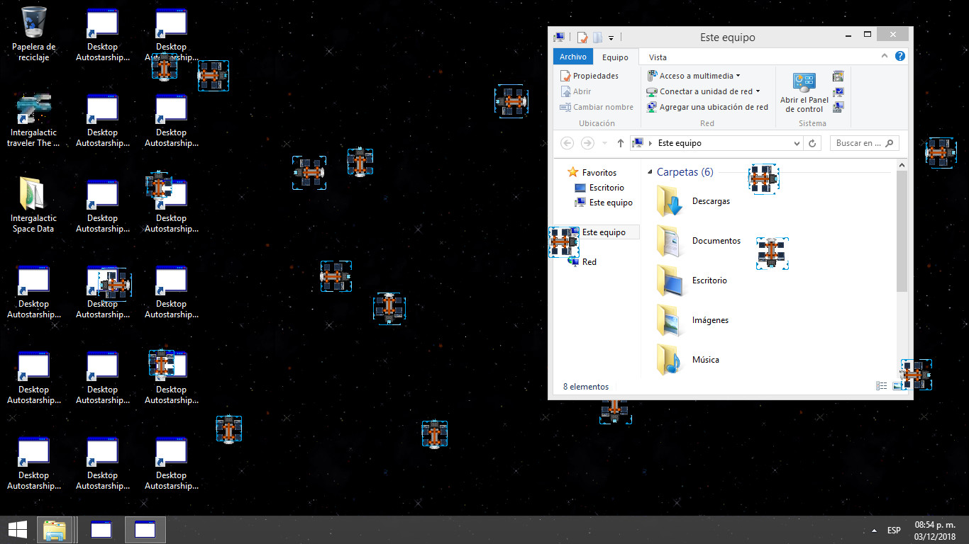Click the Ayuda question mark button
969x544 pixels.
coord(899,56)
